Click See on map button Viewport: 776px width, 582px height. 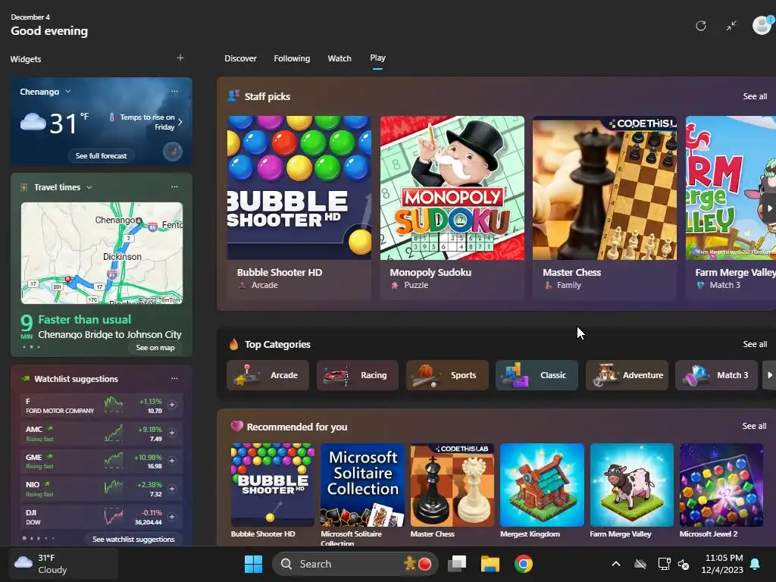pos(155,347)
